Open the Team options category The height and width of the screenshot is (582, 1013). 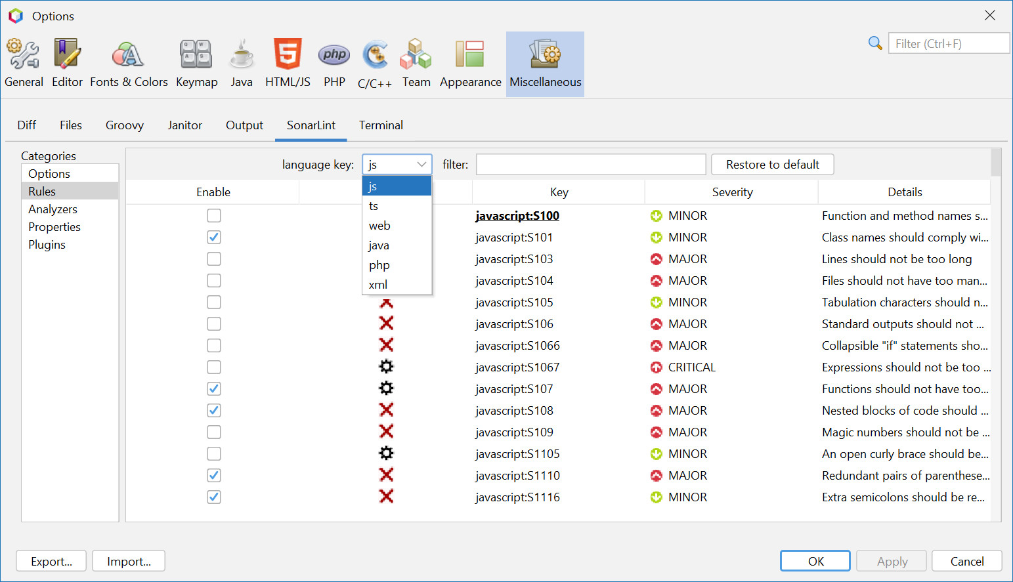pos(416,64)
